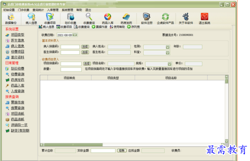This screenshot has width=250, height=161.
Task: Open 收费项目 sidebar link
Action: 18,52
